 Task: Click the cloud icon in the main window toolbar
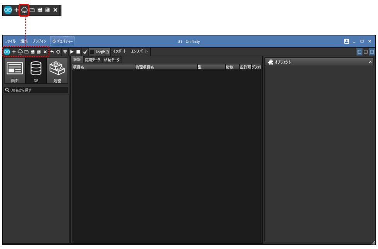pos(20,52)
